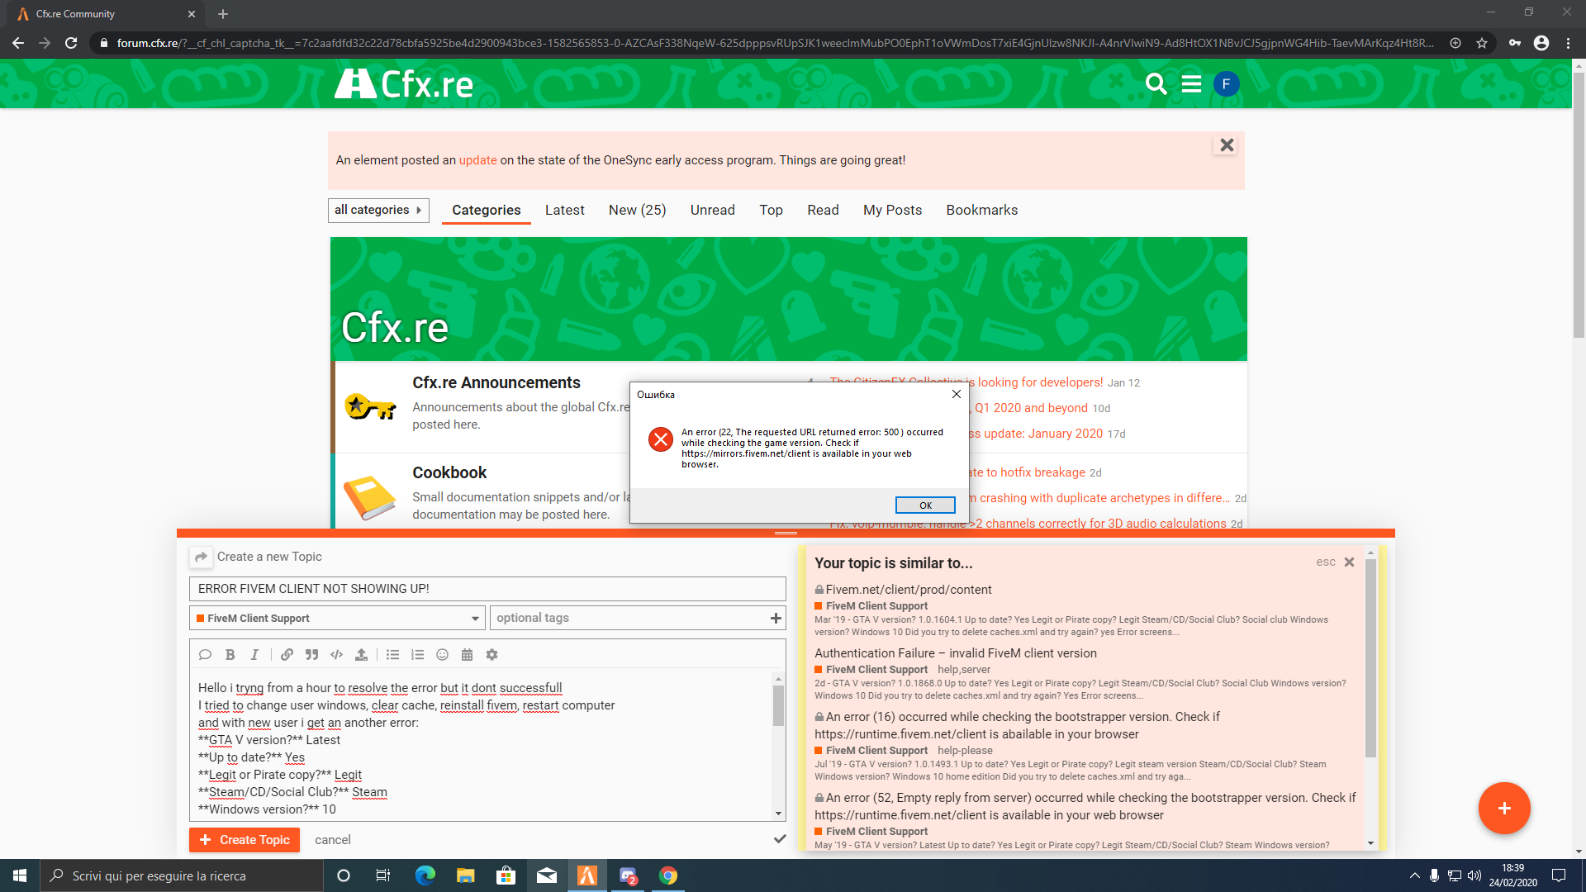Open the all categories dropdown
This screenshot has height=892, width=1586.
[378, 210]
